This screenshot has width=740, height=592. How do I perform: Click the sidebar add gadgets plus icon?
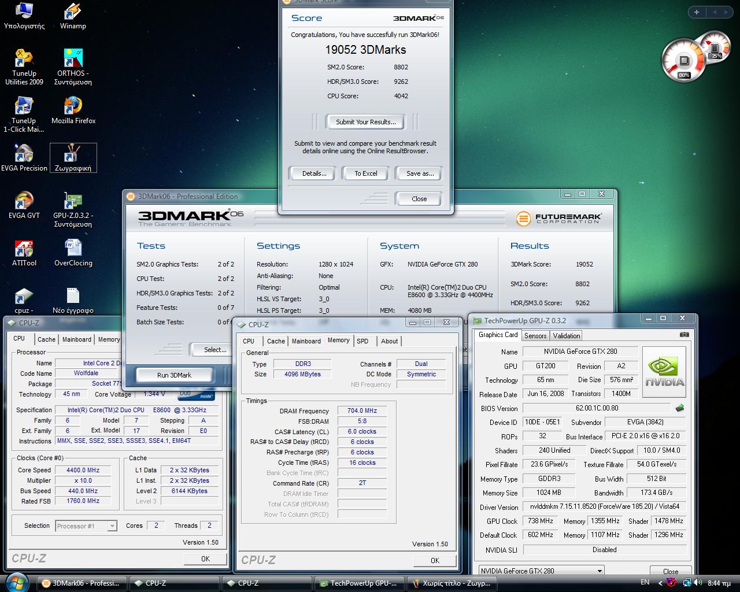pyautogui.click(x=697, y=12)
